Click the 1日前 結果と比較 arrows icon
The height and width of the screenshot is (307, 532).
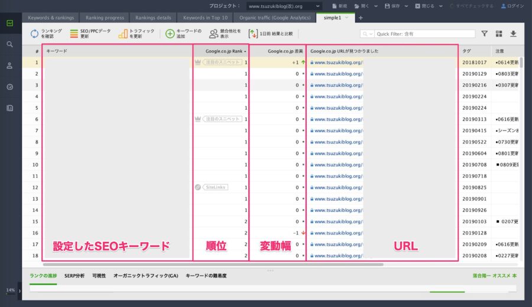253,34
